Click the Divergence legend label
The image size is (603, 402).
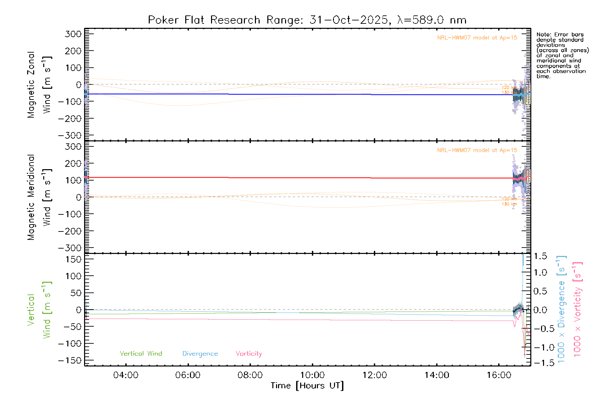pyautogui.click(x=200, y=354)
